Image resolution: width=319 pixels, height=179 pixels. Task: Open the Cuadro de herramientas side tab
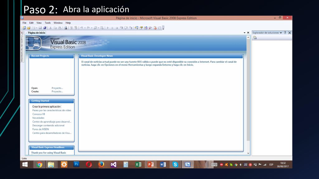(x=22, y=47)
